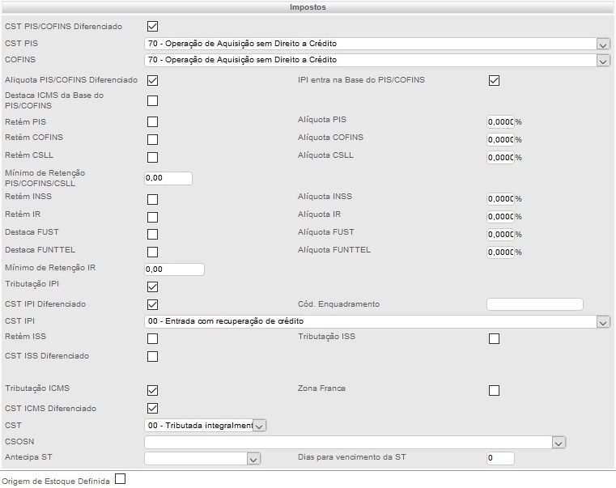This screenshot has height=488, width=616.
Task: Open the Antecipa ST dropdown
Action: [202, 459]
